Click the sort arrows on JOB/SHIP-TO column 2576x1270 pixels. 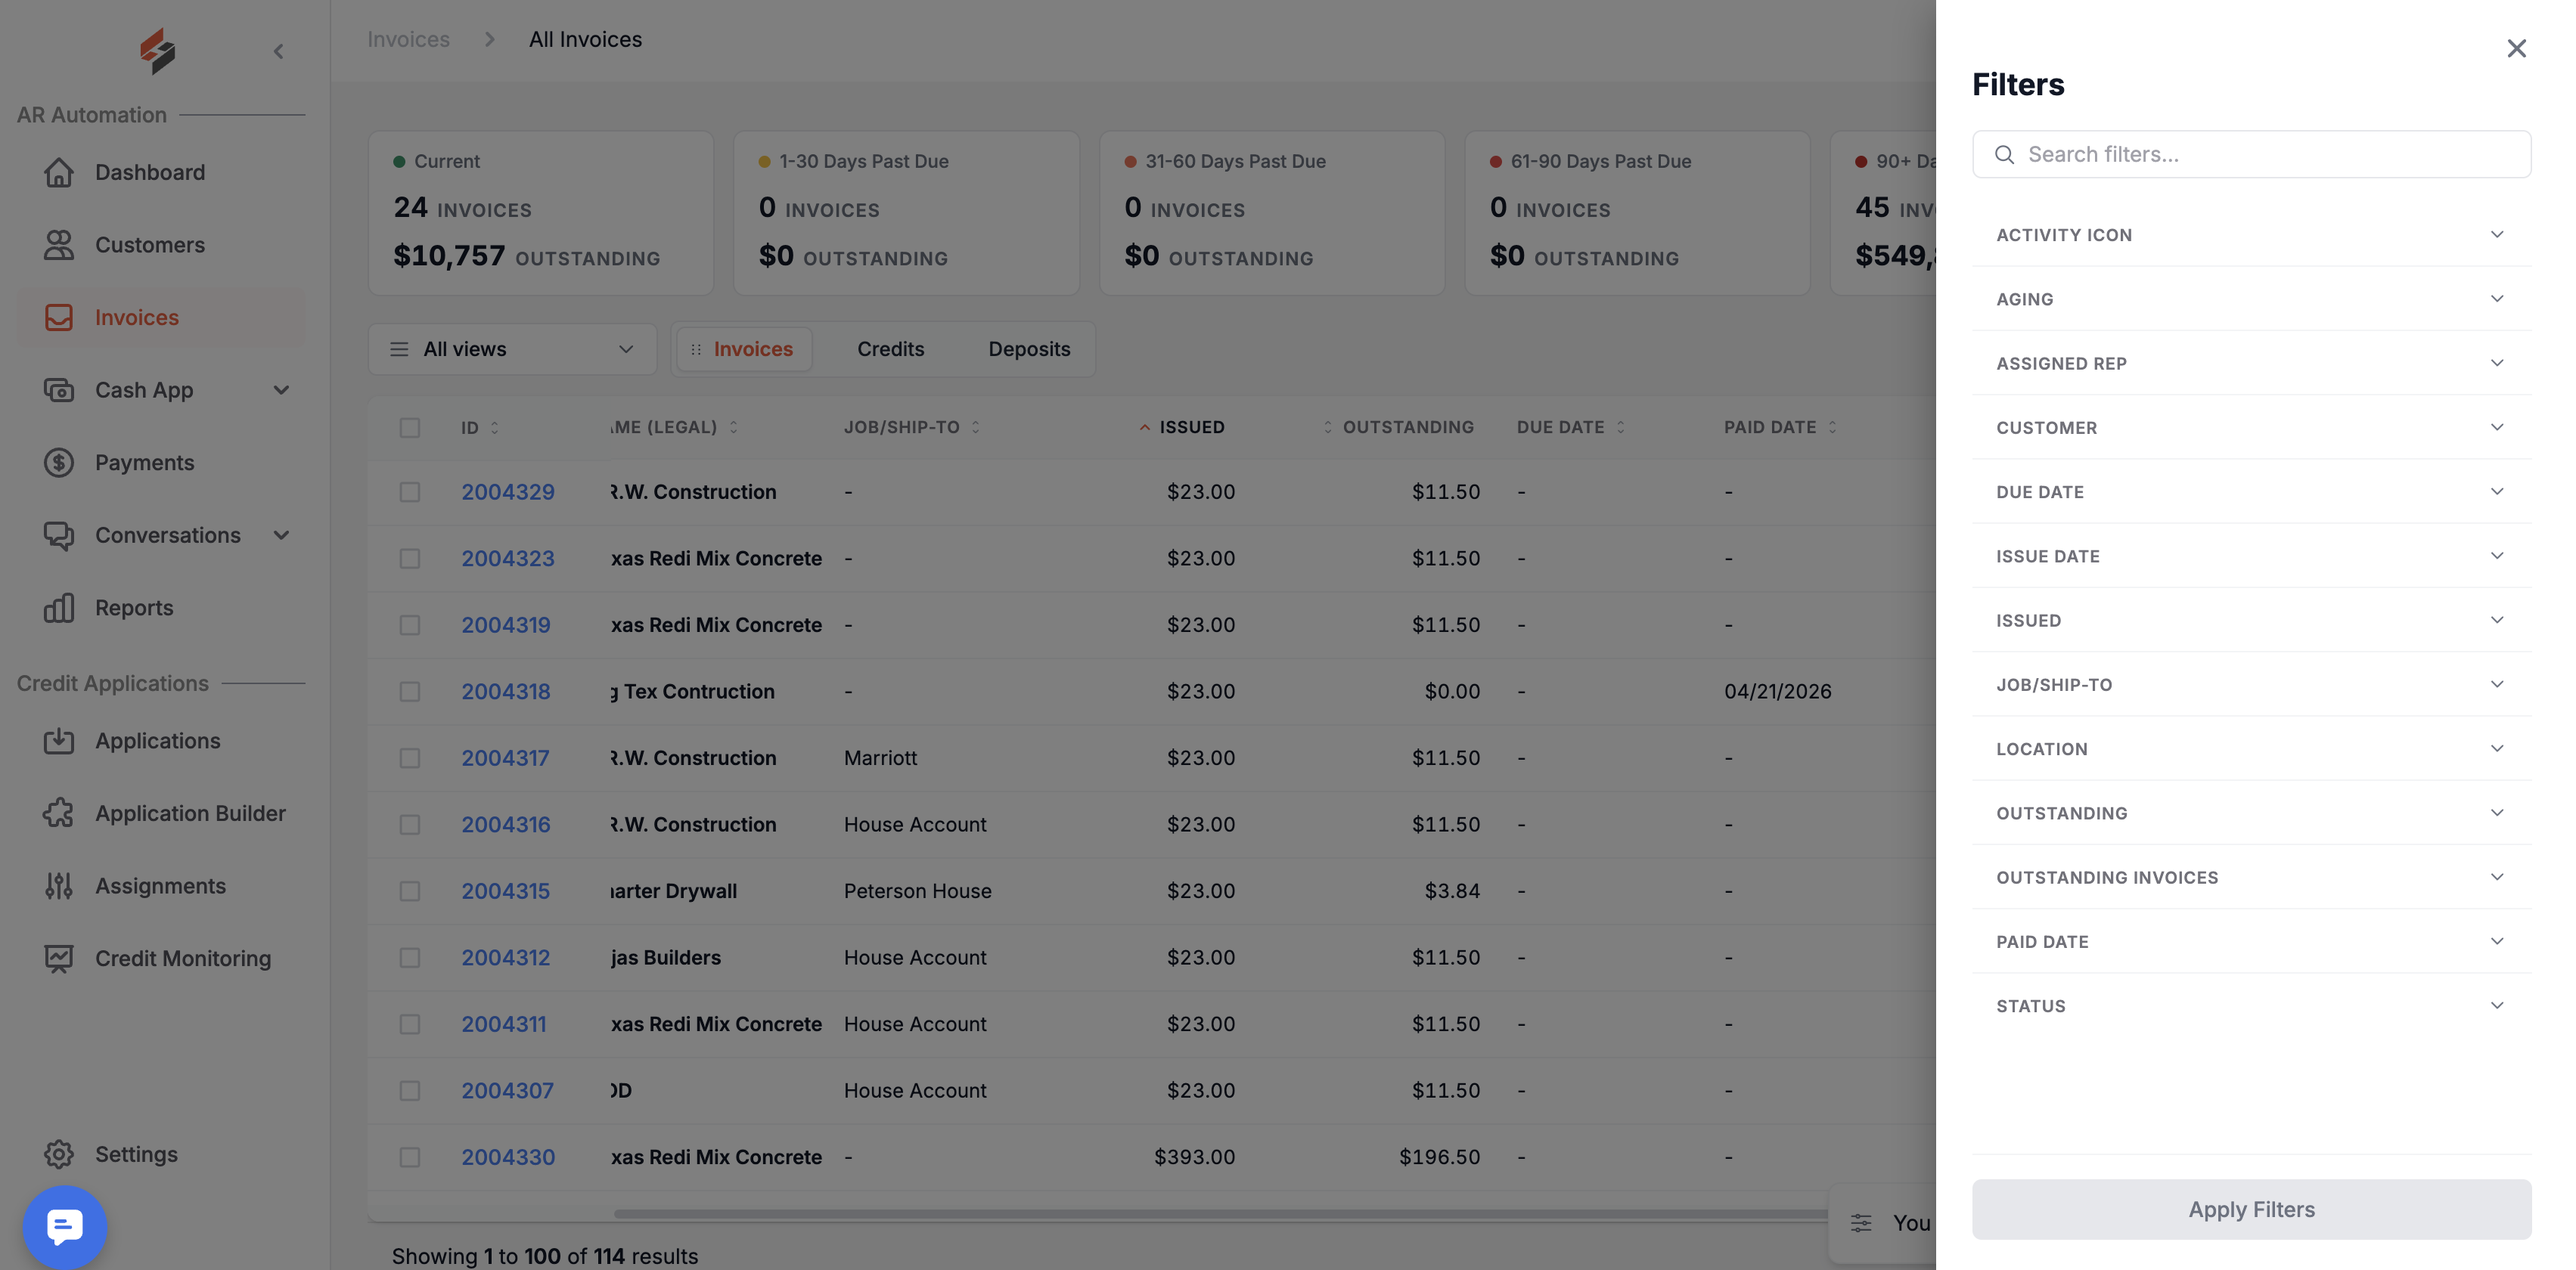[x=976, y=426]
